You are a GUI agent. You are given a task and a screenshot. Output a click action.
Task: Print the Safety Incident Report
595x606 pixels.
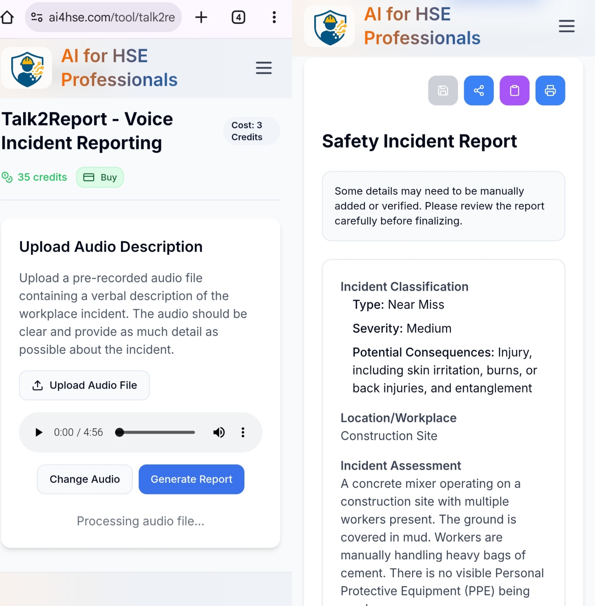550,90
